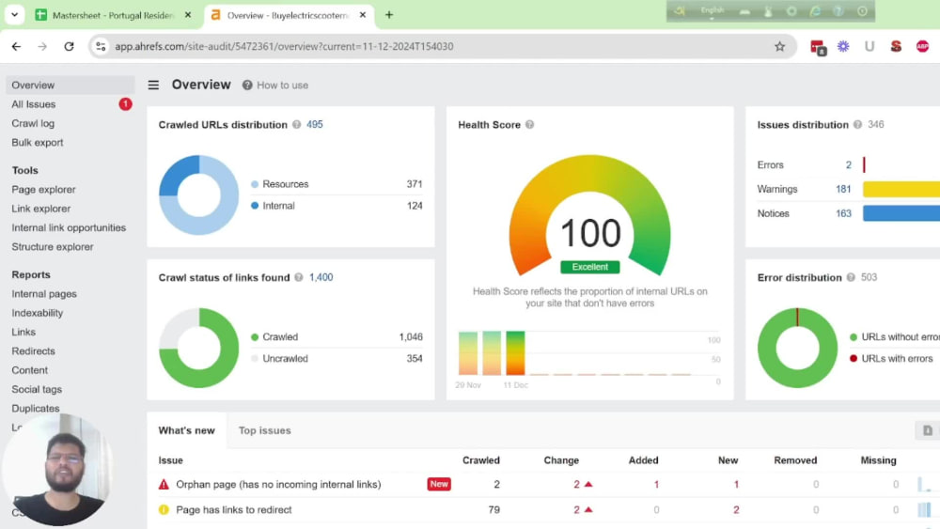
Task: Click the Crawled URLs distribution donut chart
Action: (x=198, y=194)
